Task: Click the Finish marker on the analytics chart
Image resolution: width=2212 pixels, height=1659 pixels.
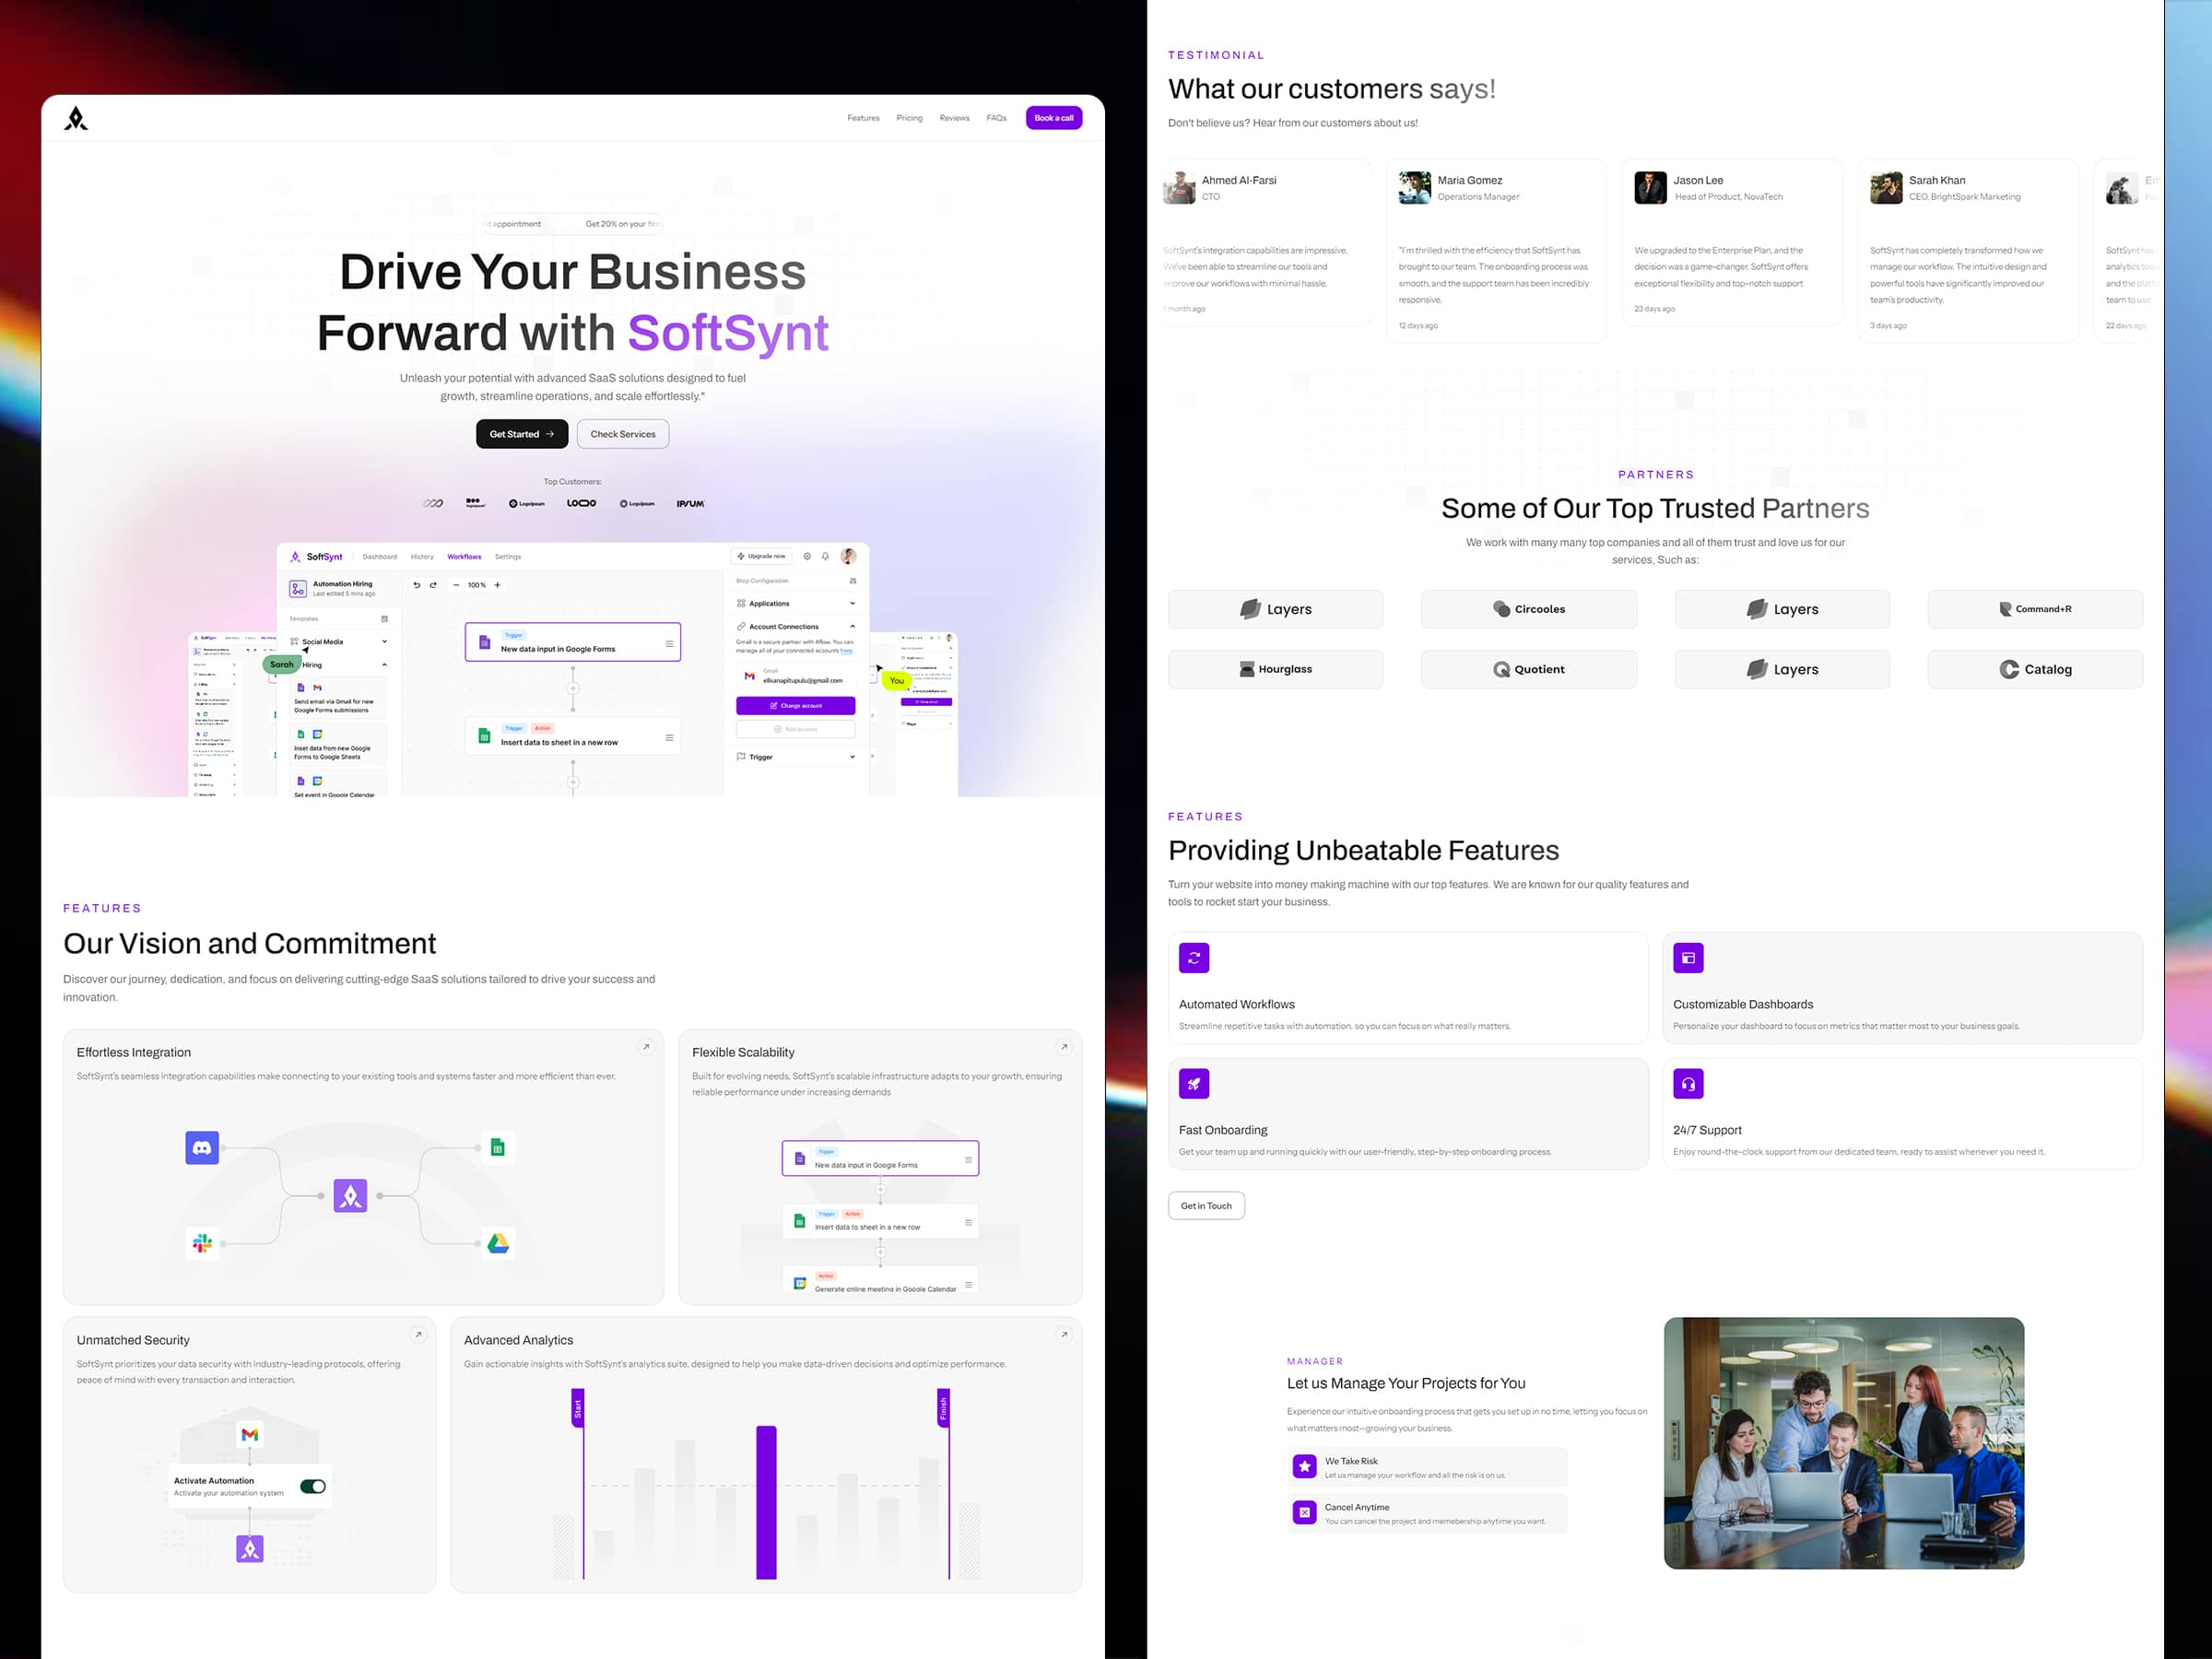Action: [x=943, y=1408]
